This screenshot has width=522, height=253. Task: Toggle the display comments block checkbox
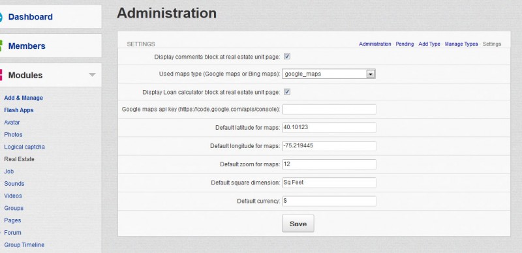(287, 57)
